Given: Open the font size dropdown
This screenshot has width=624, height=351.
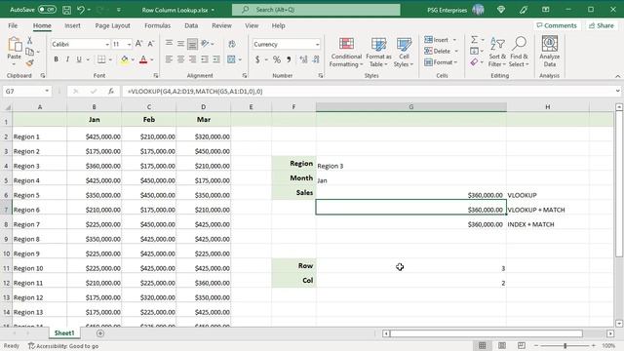Looking at the screenshot, I should 129,44.
